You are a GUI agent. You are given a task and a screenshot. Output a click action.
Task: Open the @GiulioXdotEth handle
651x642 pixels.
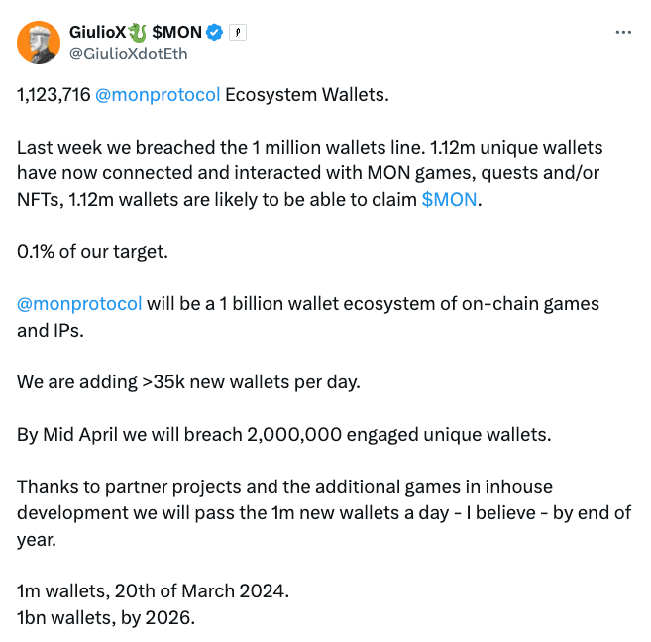point(128,53)
